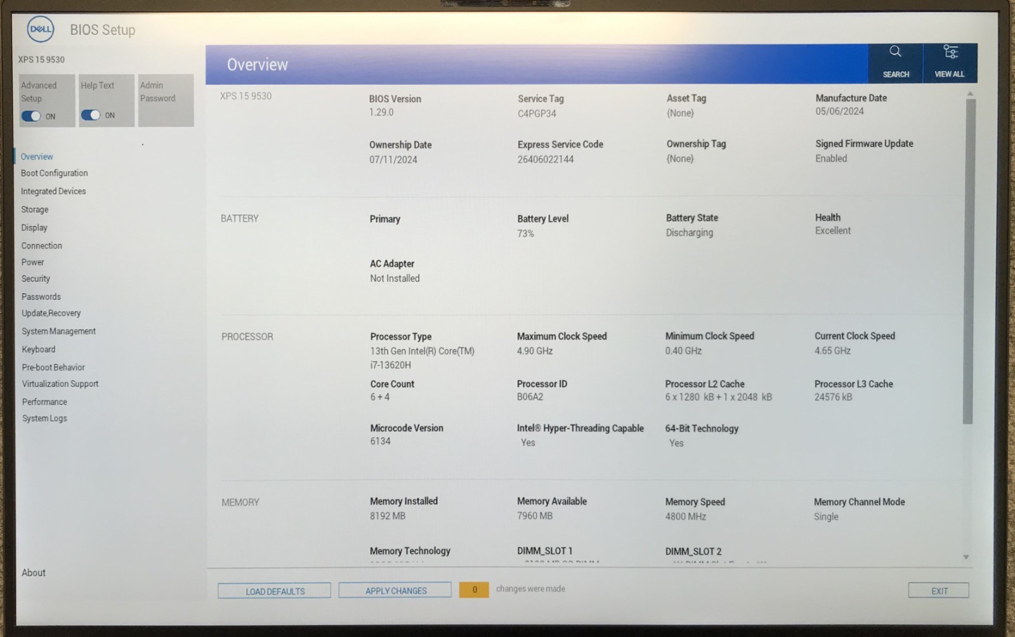Click the Minimum Clock Speed 0.40 GHz
This screenshot has height=637, width=1015.
click(683, 351)
